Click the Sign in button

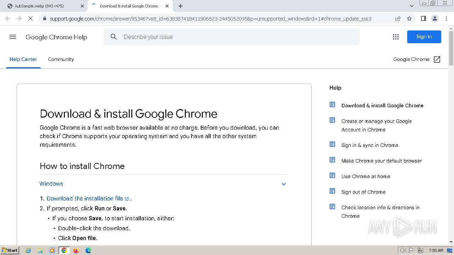tap(424, 37)
